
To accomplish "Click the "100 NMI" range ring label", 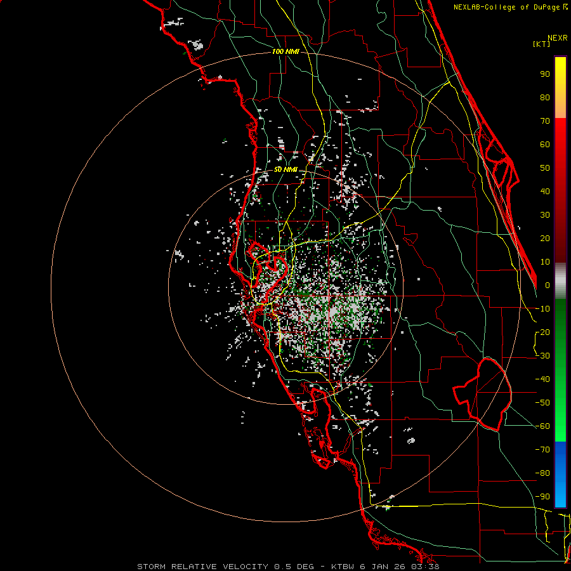I will coord(285,52).
